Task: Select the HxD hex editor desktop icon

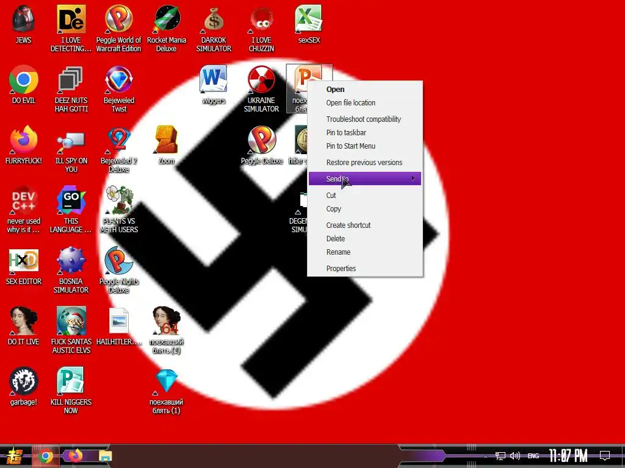Action: (24, 261)
